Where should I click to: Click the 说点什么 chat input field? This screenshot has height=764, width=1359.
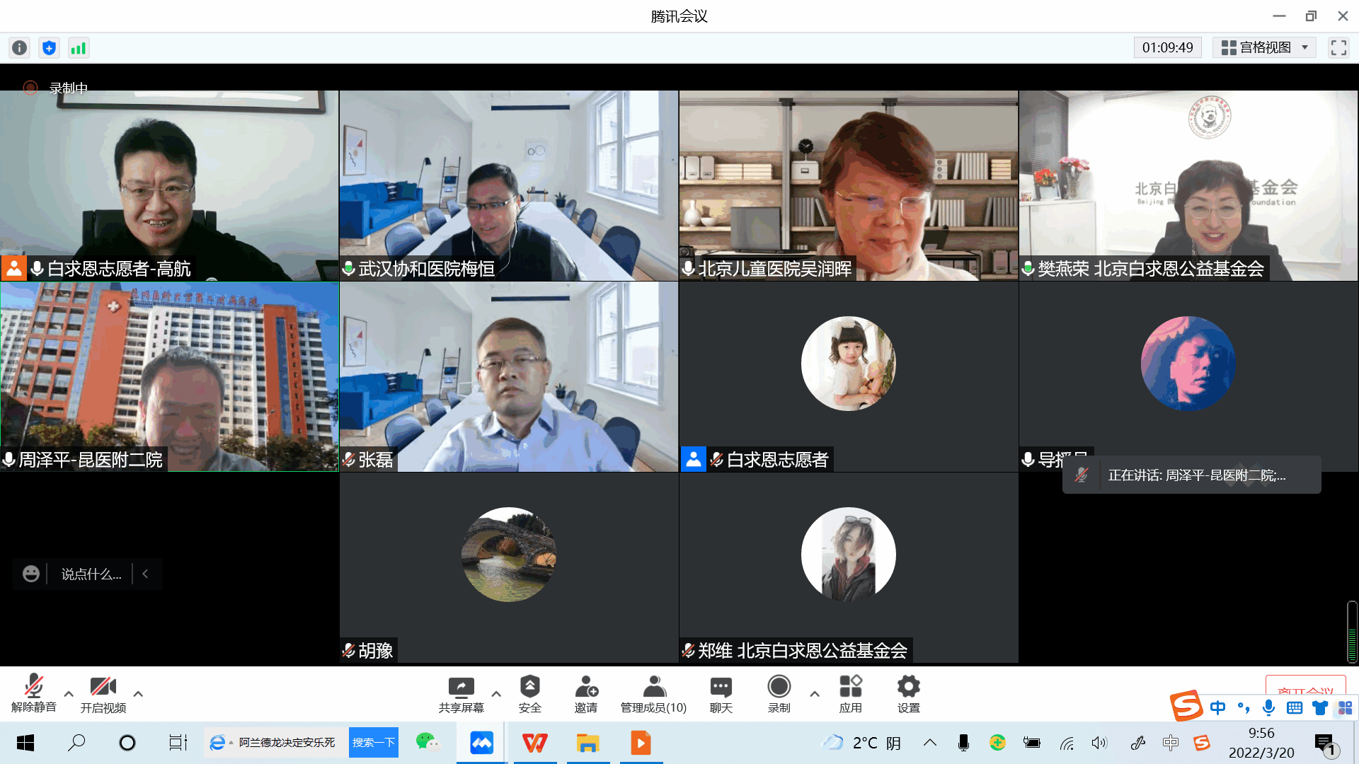coord(91,574)
